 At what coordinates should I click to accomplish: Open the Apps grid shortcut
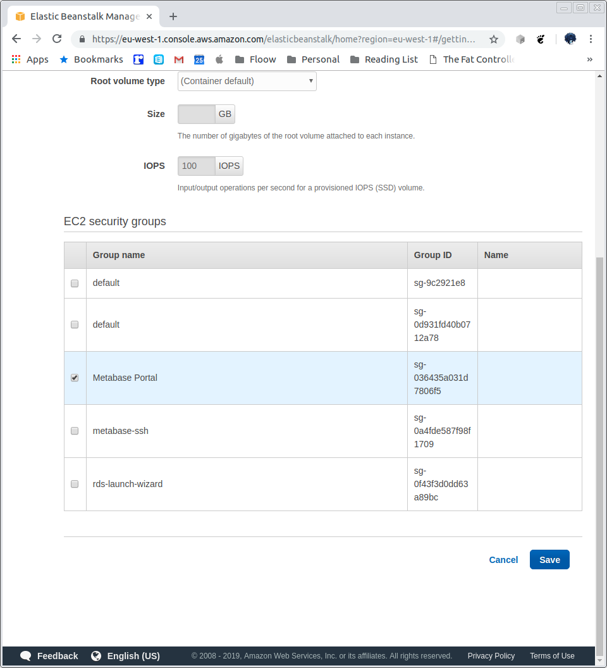pos(30,59)
